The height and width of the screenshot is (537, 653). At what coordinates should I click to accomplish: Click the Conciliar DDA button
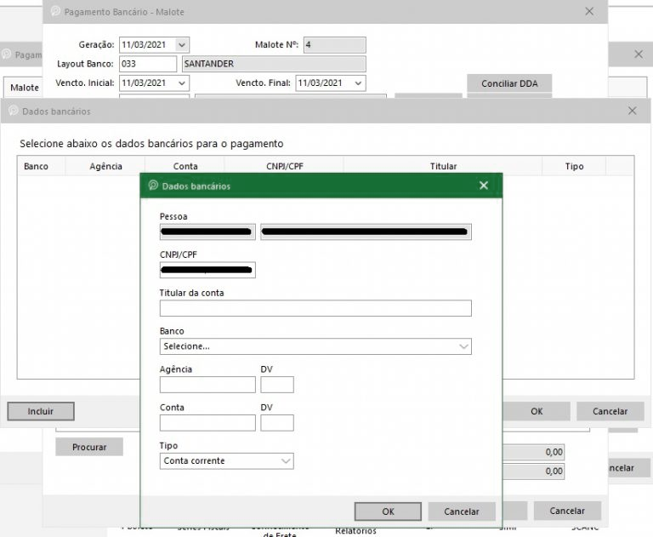tap(509, 83)
